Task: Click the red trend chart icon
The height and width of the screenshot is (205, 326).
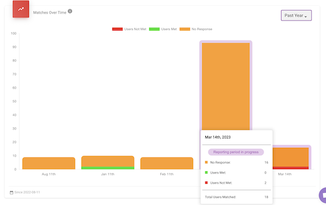Action: point(21,9)
